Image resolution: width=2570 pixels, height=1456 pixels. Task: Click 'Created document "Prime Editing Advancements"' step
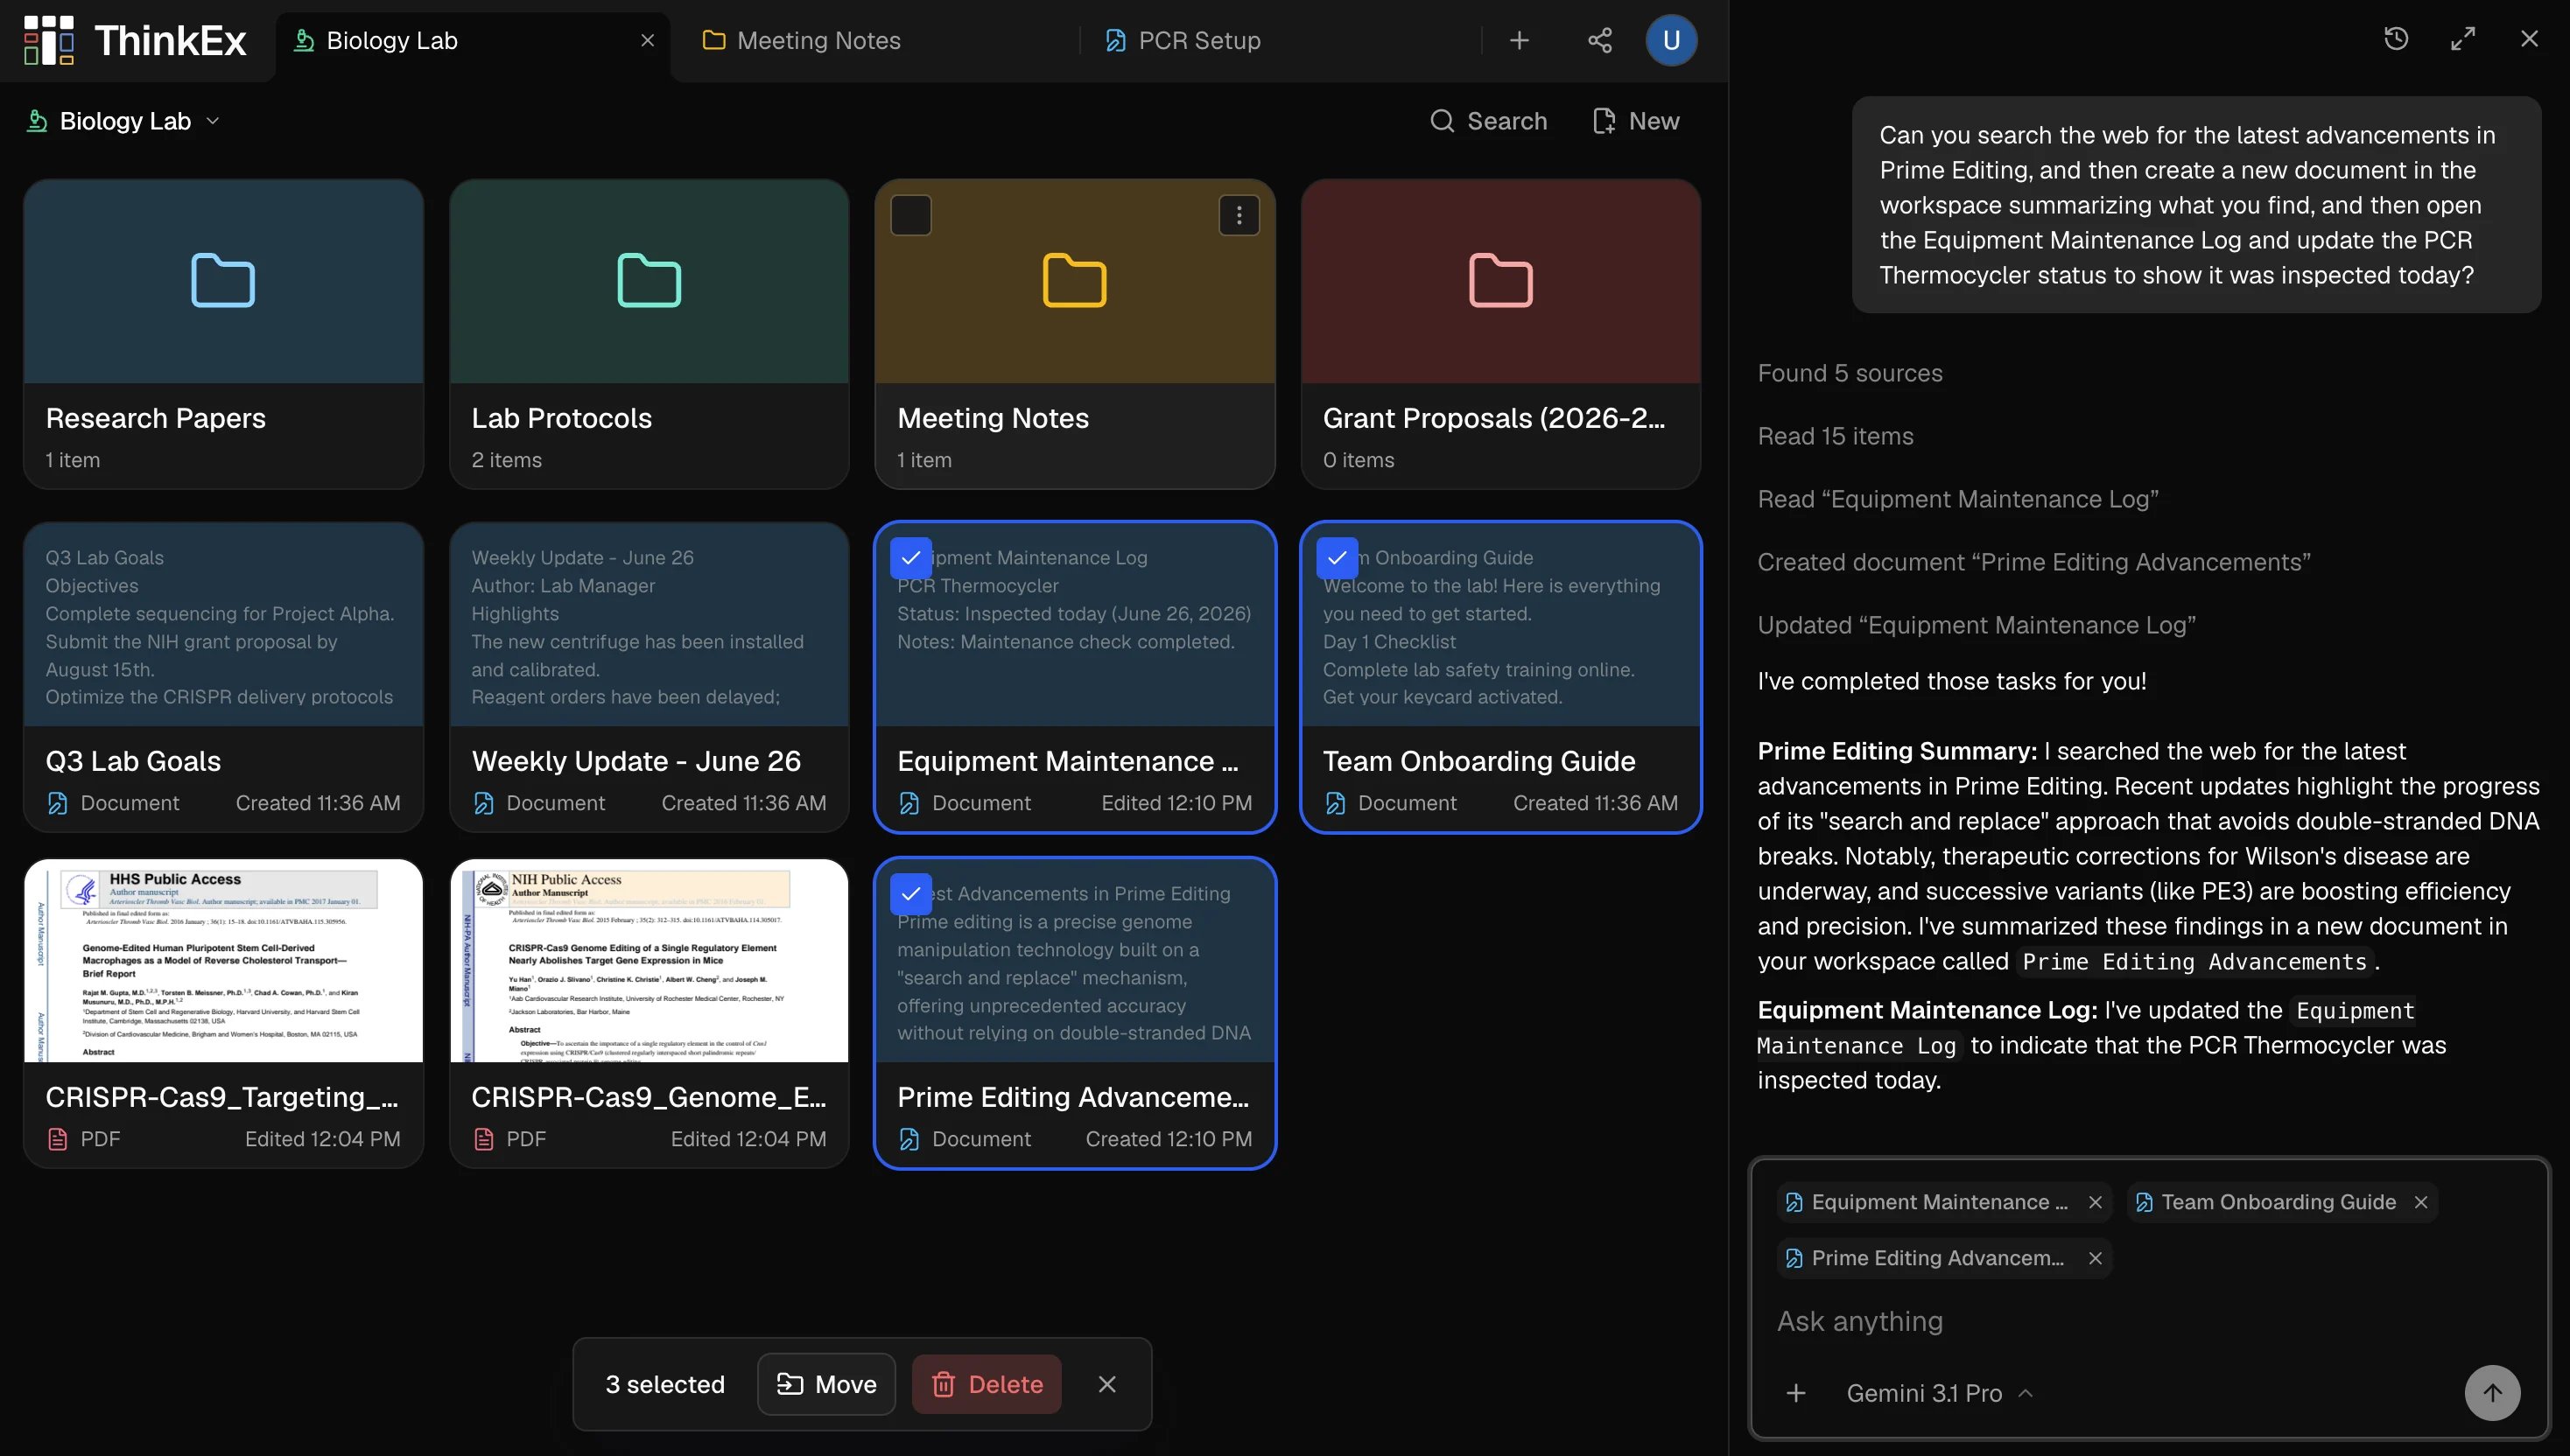(x=2033, y=562)
